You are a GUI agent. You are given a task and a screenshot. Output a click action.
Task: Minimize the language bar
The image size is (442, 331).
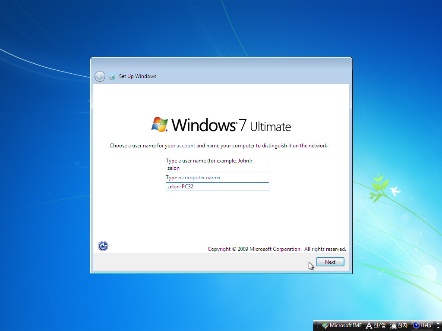coord(439,323)
